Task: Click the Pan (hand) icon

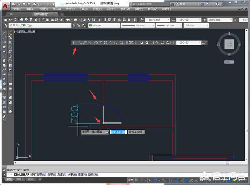Action: point(84,20)
